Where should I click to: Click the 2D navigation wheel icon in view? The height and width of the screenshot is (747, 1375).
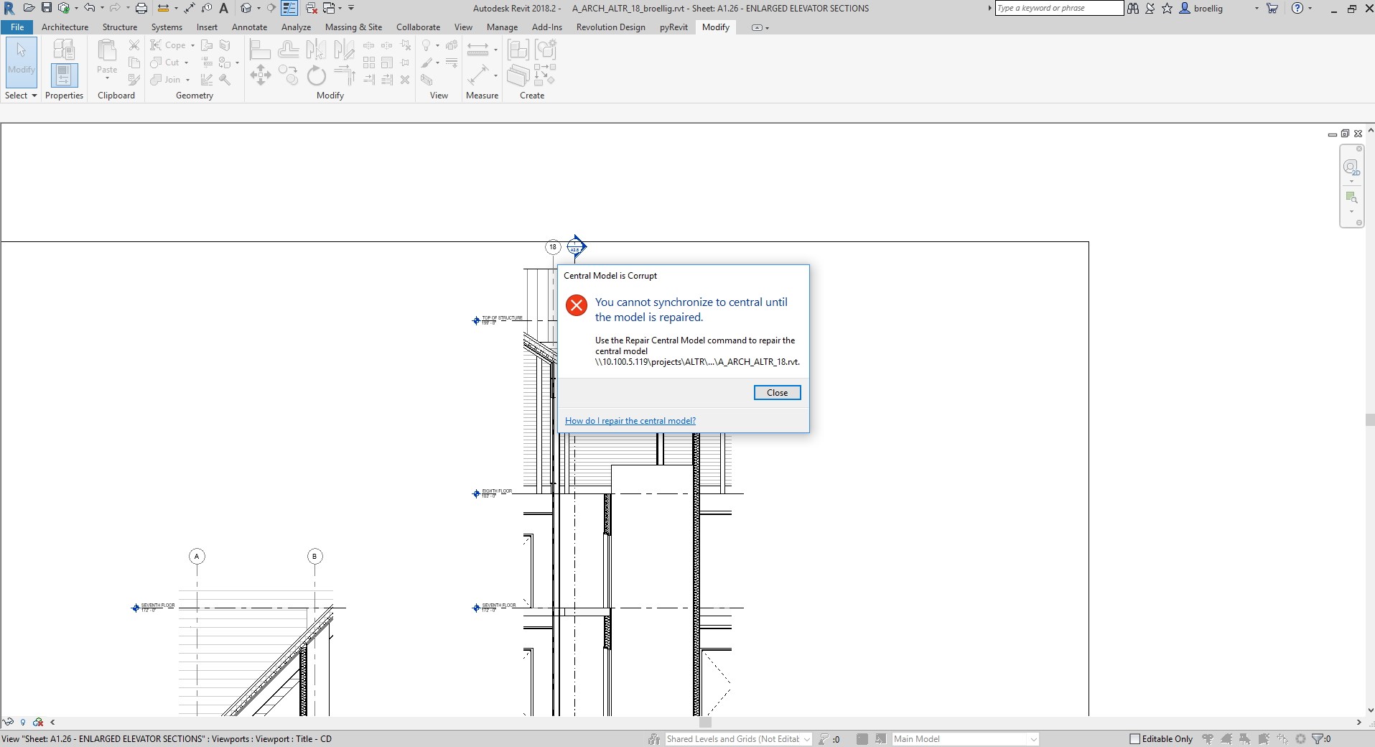click(x=1351, y=168)
